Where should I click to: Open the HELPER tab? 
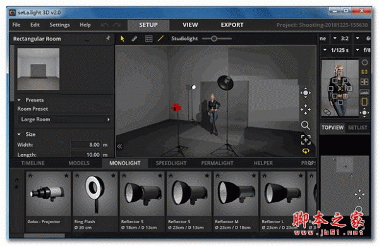coord(263,163)
